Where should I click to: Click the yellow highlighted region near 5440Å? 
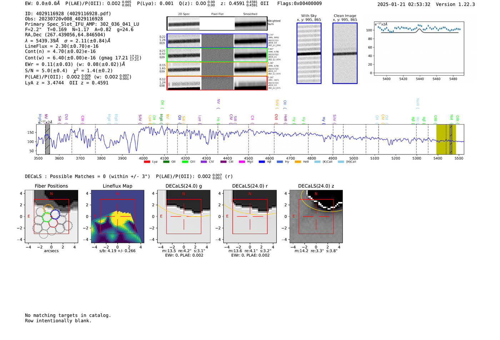[446, 139]
